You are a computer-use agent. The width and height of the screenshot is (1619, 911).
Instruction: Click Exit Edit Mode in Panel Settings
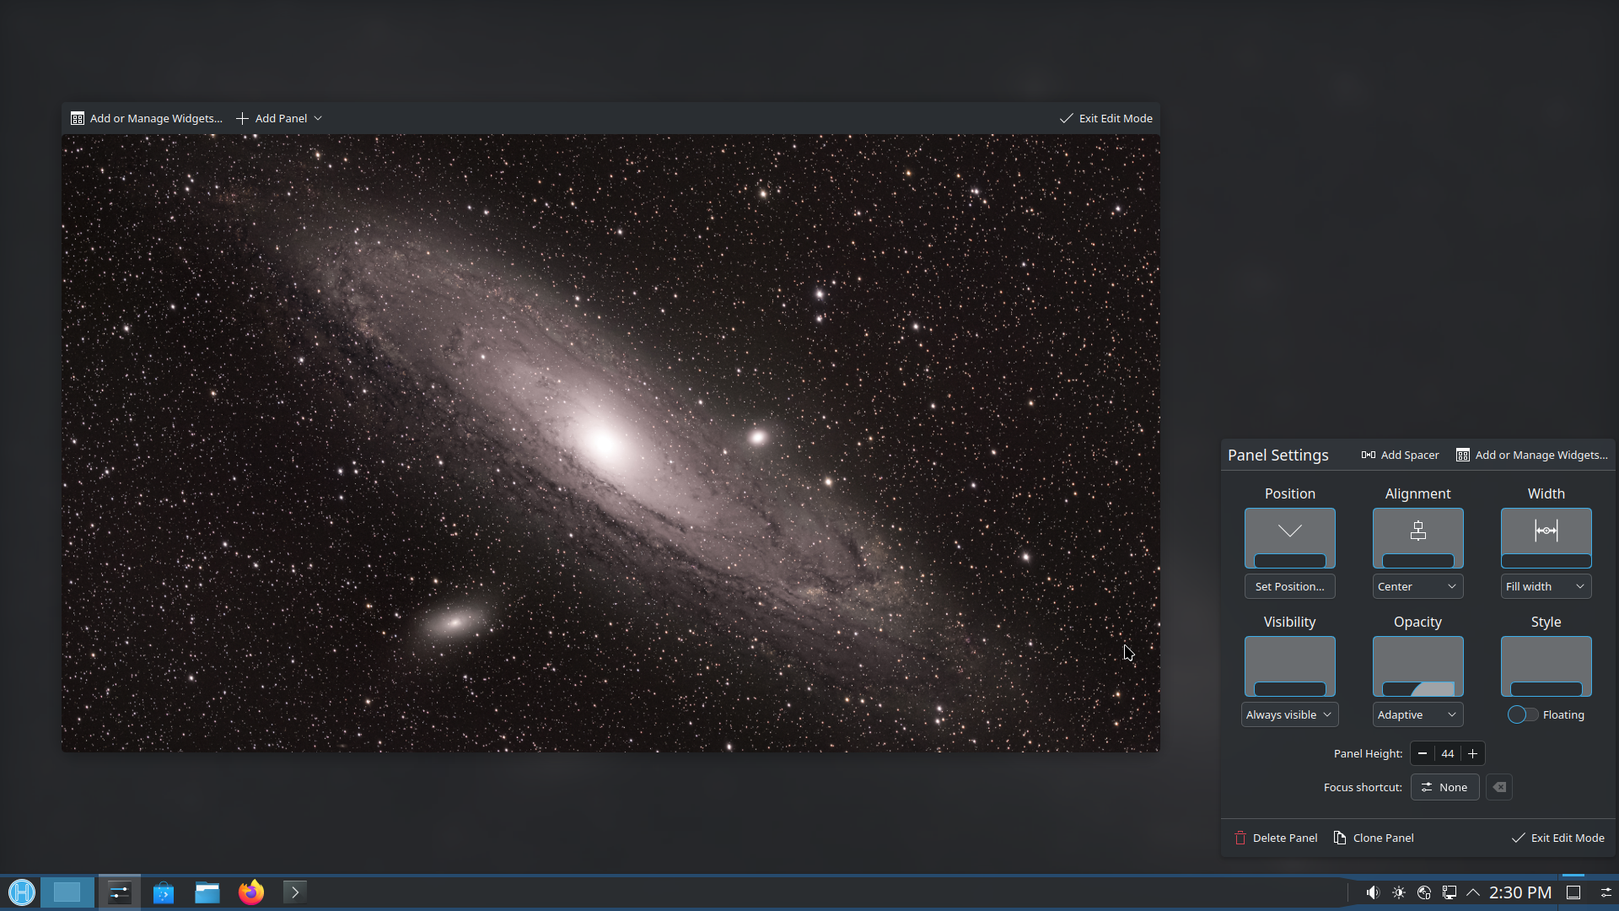pyautogui.click(x=1558, y=838)
